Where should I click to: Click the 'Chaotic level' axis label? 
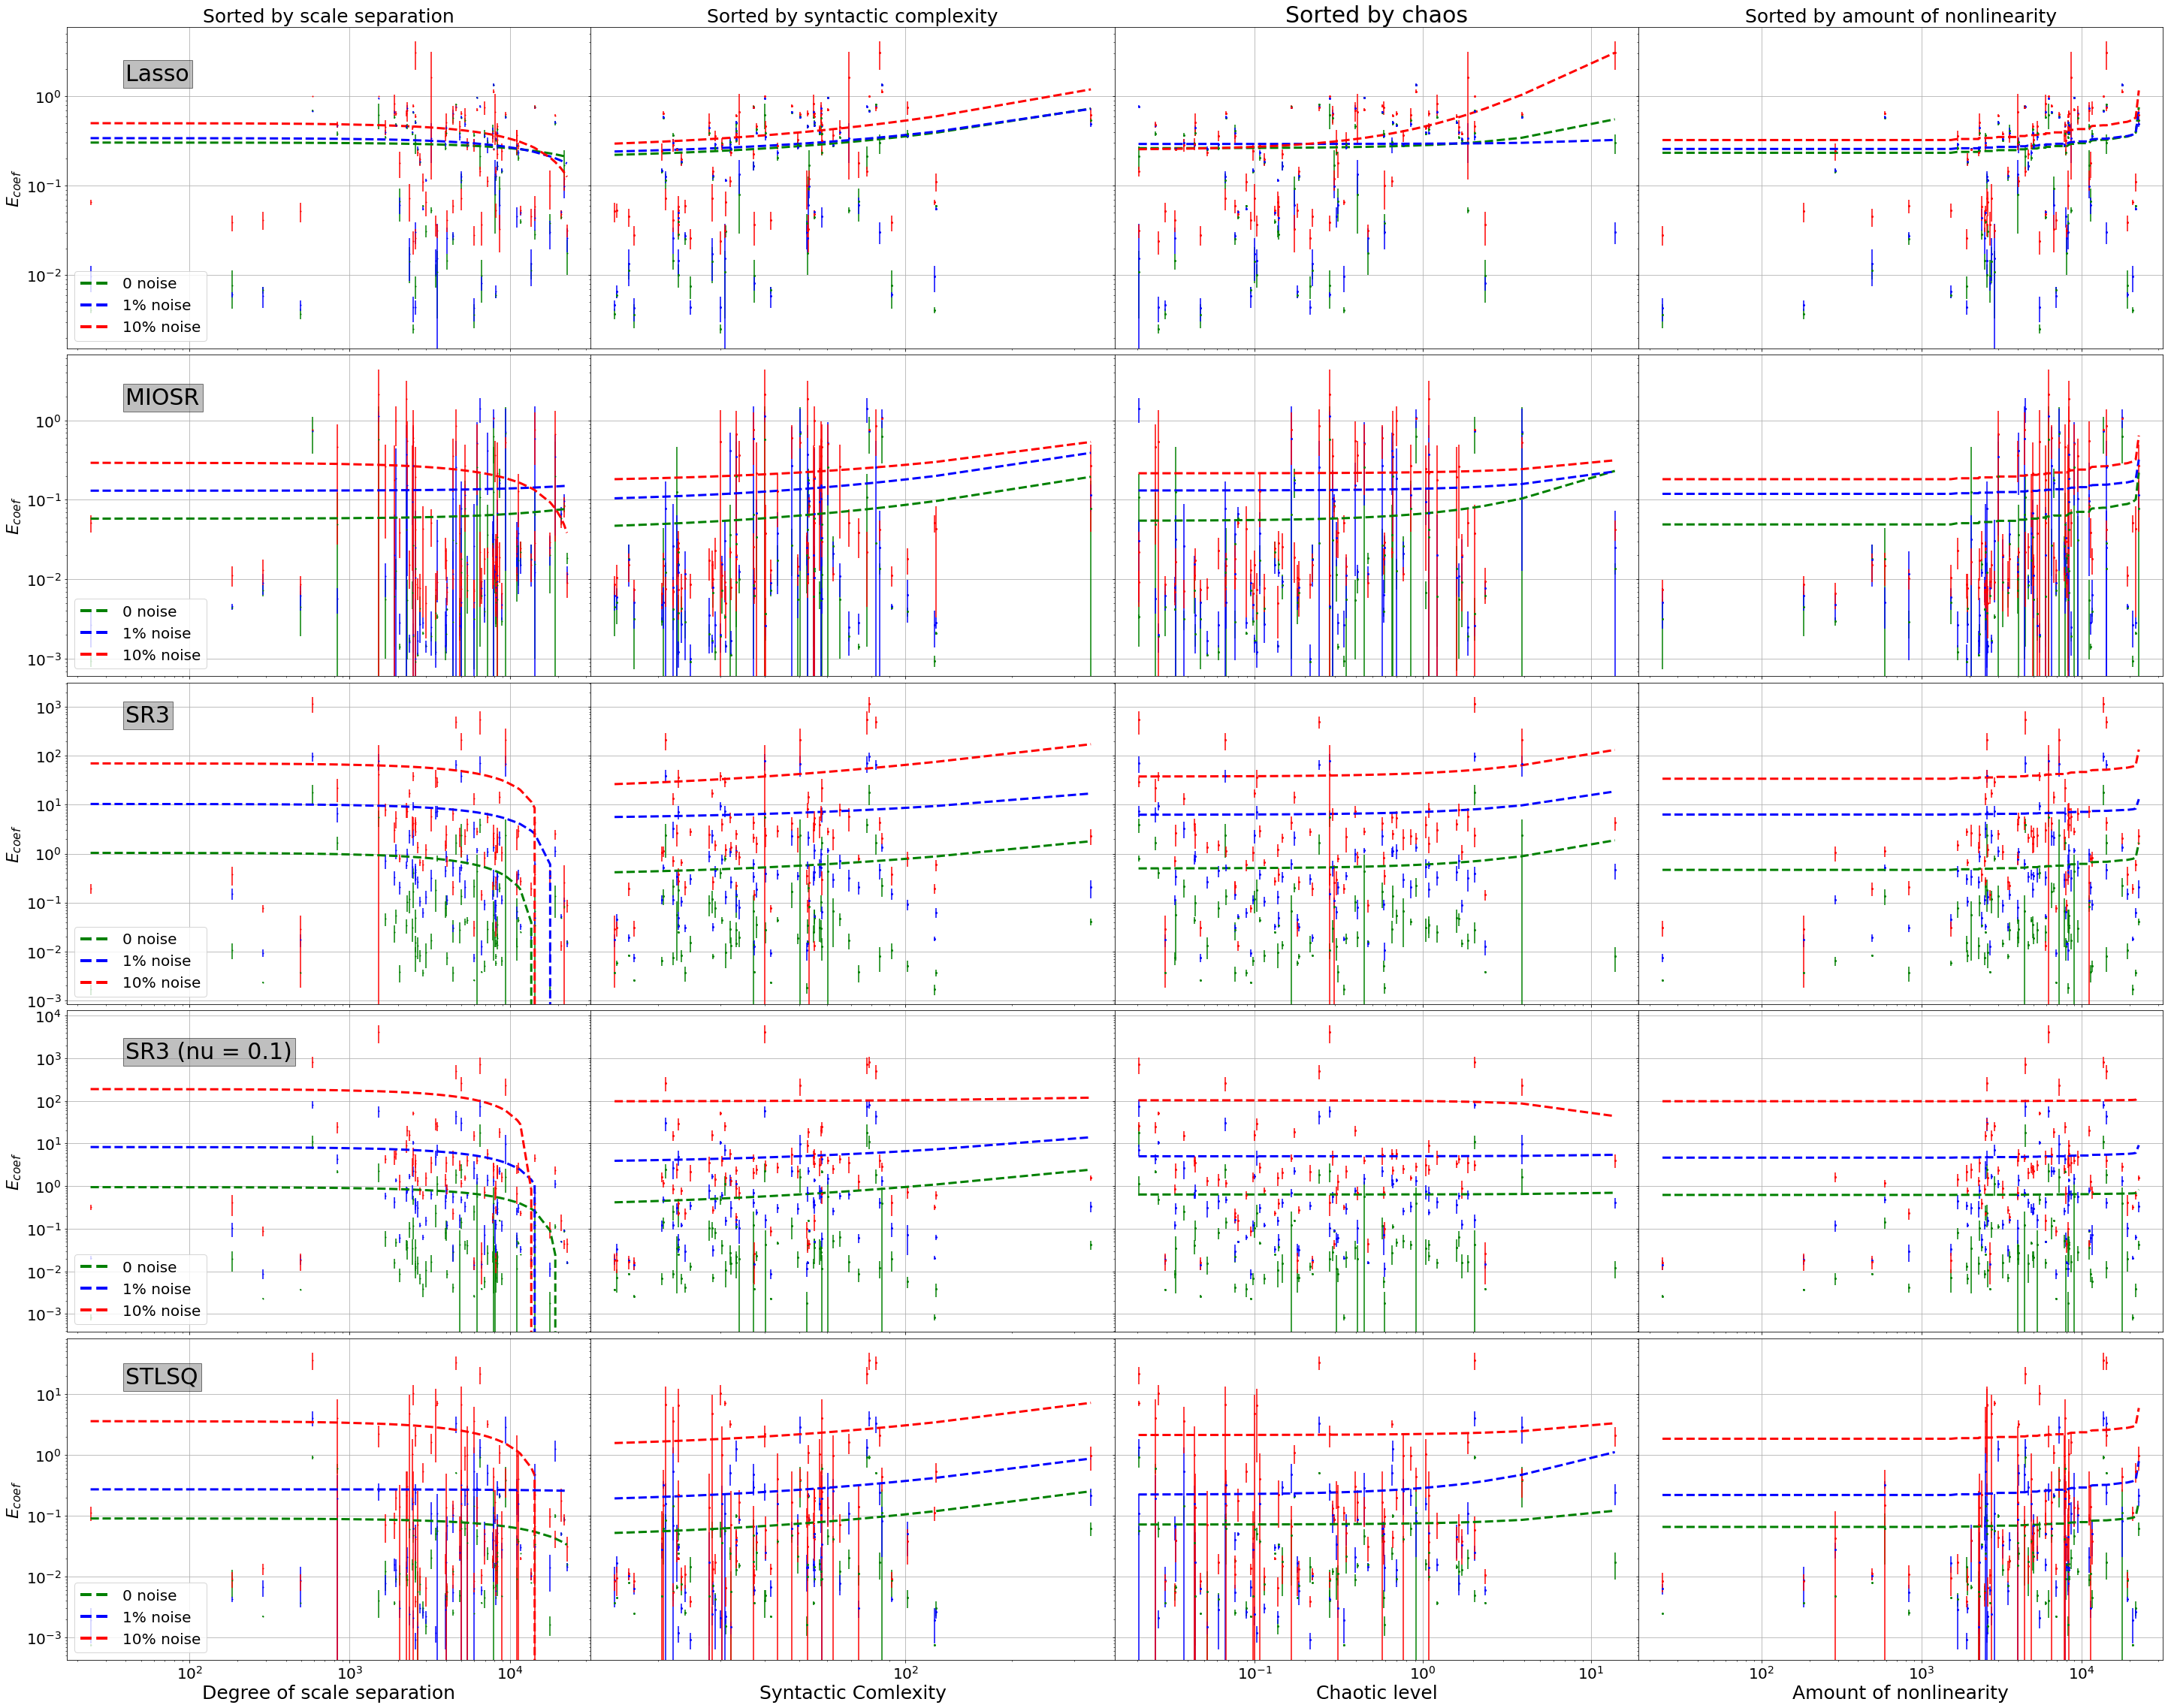tap(1376, 1692)
